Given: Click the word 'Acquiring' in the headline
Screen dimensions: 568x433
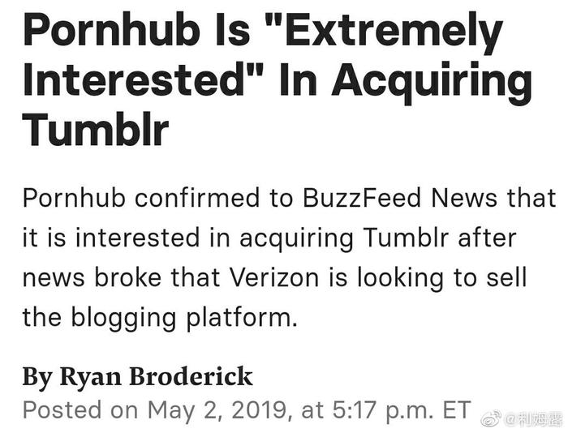Looking at the screenshot, I should coord(432,81).
